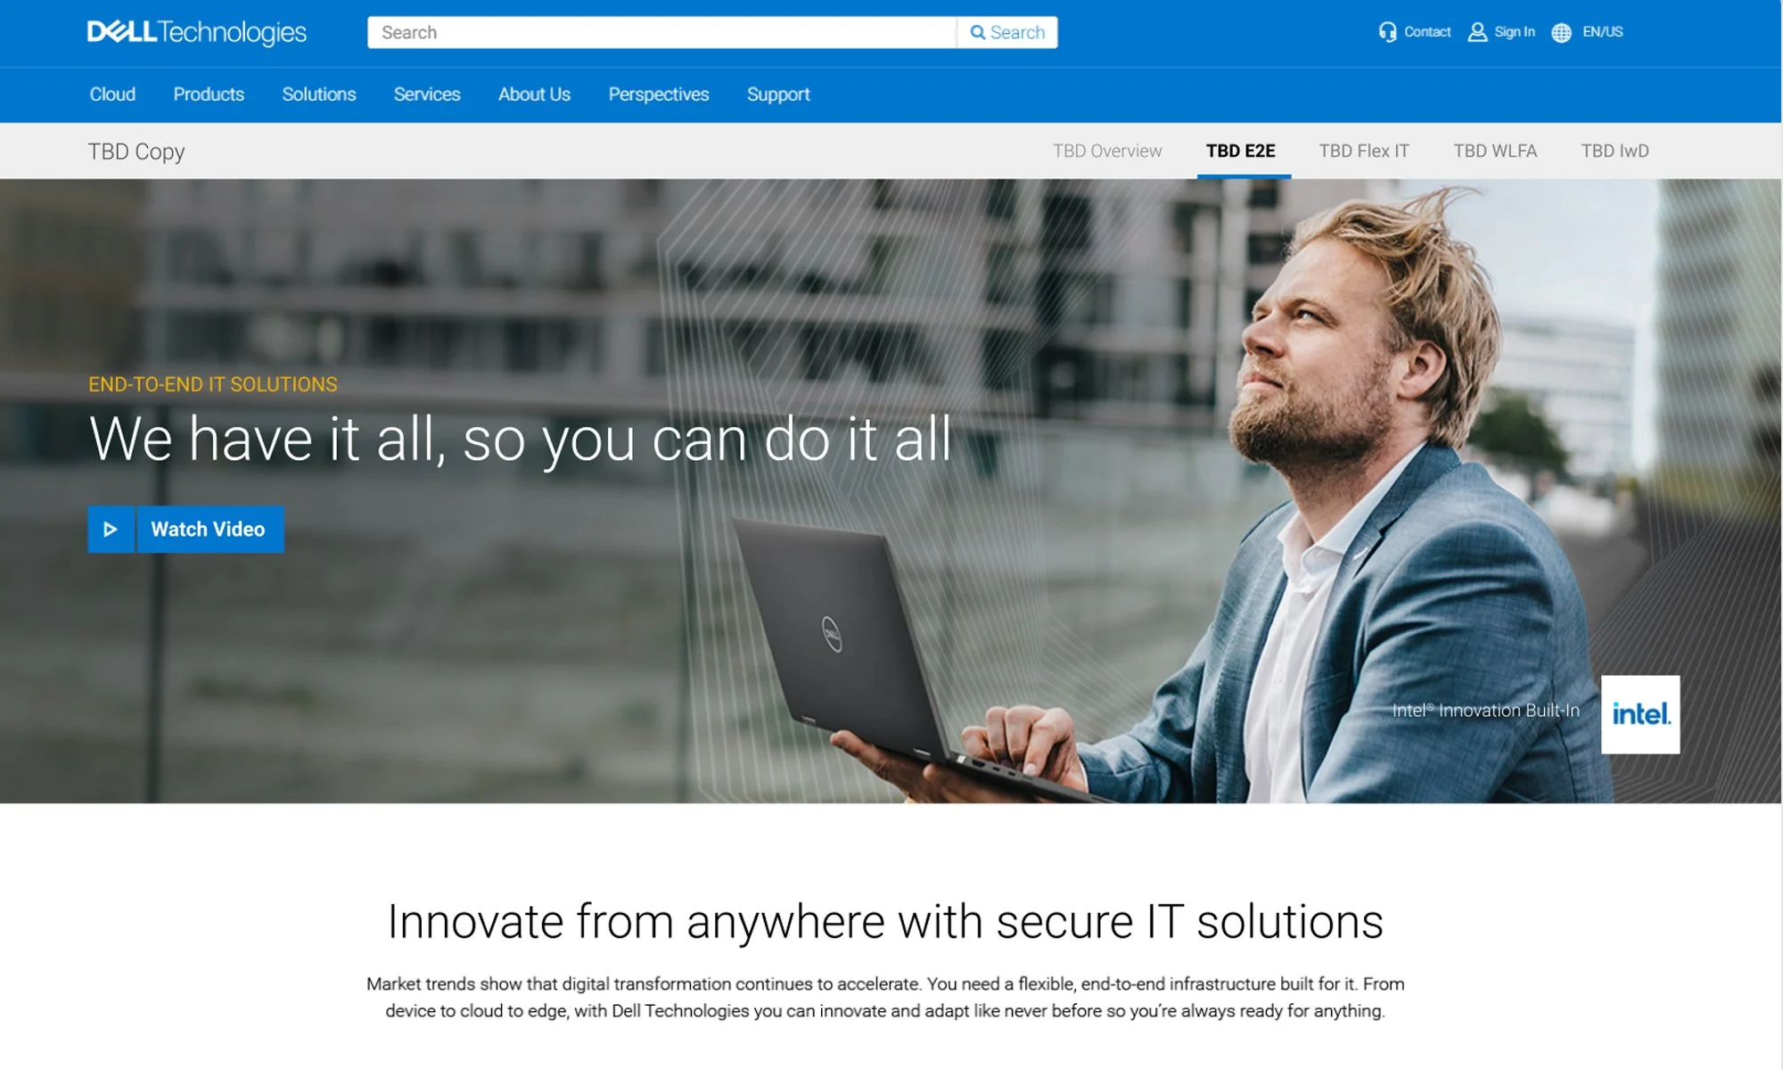Open the Cloud menu
Viewport: 1783px width, 1070px height.
click(x=112, y=95)
